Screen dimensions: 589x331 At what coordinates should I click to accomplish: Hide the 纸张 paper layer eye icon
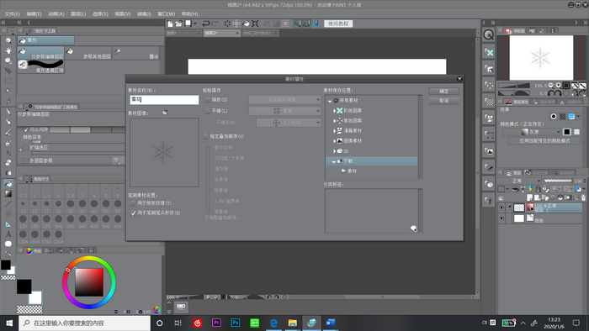(501, 218)
